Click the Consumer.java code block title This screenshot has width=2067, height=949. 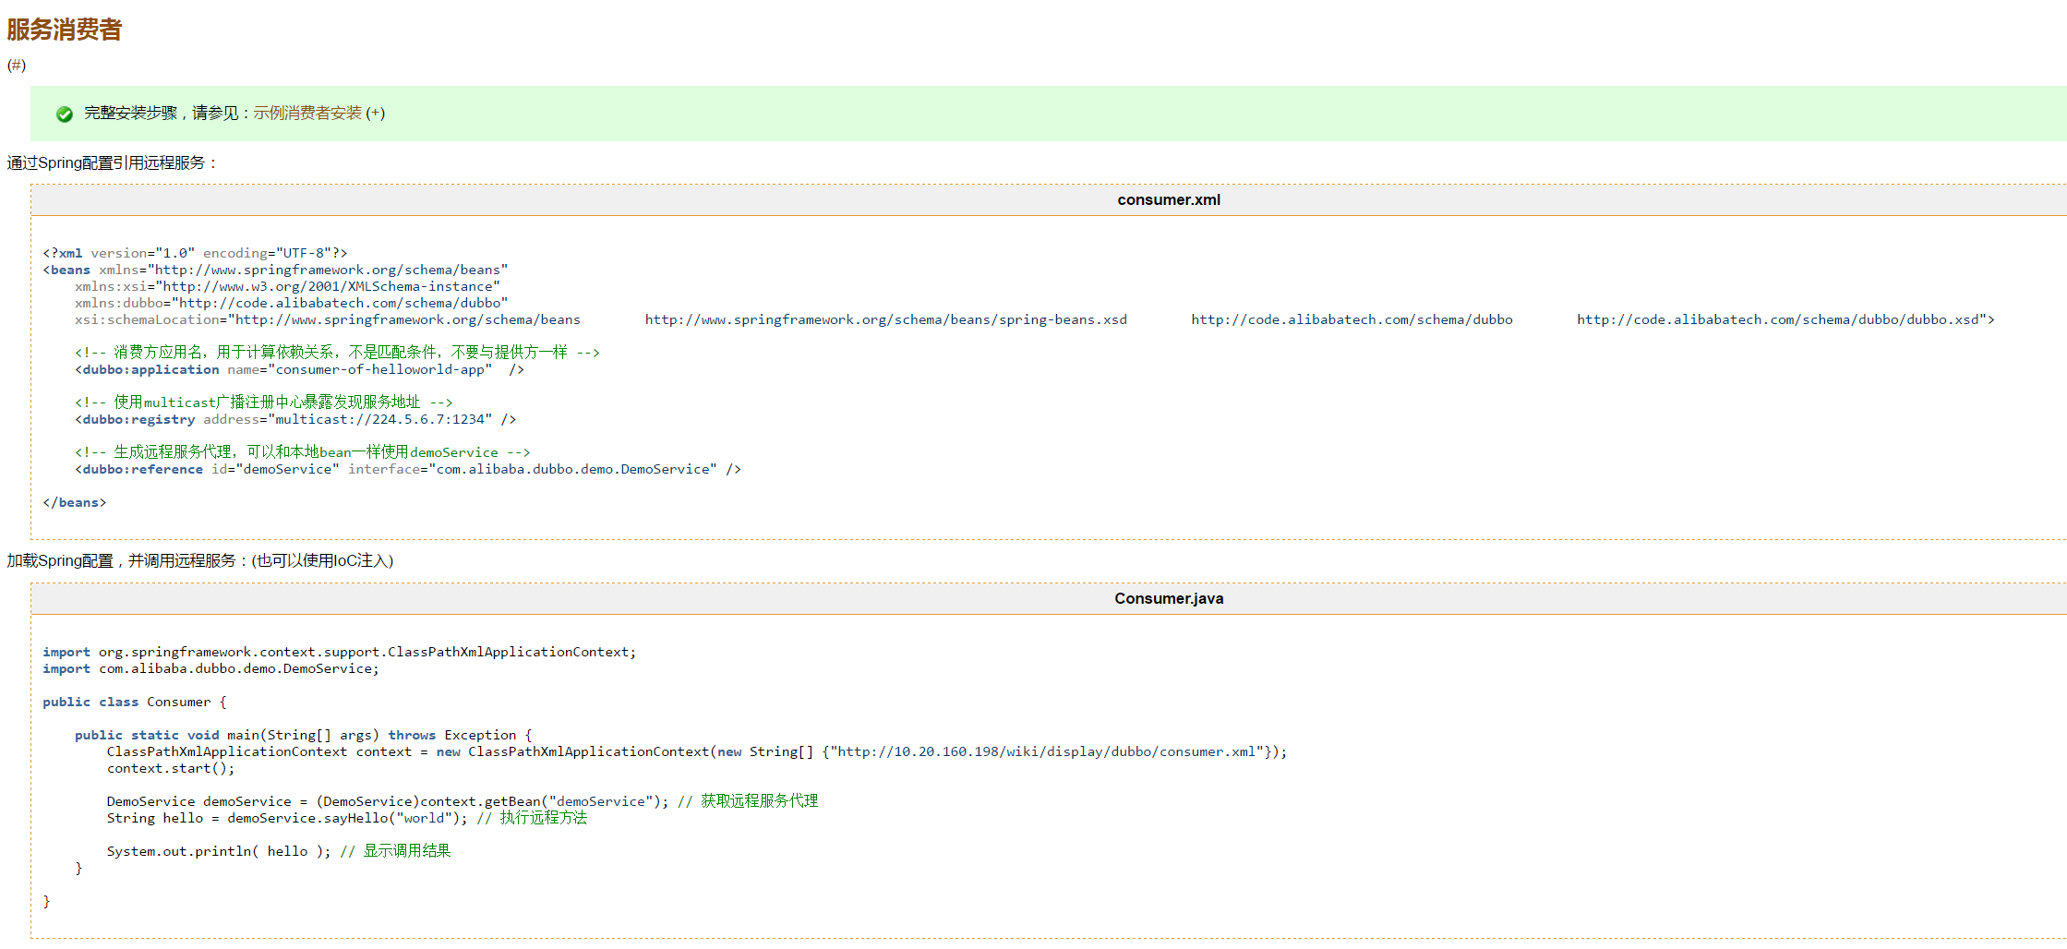click(1168, 598)
